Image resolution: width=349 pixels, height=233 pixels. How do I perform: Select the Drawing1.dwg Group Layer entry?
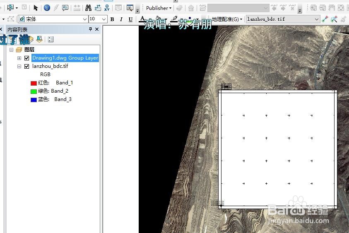[65, 58]
